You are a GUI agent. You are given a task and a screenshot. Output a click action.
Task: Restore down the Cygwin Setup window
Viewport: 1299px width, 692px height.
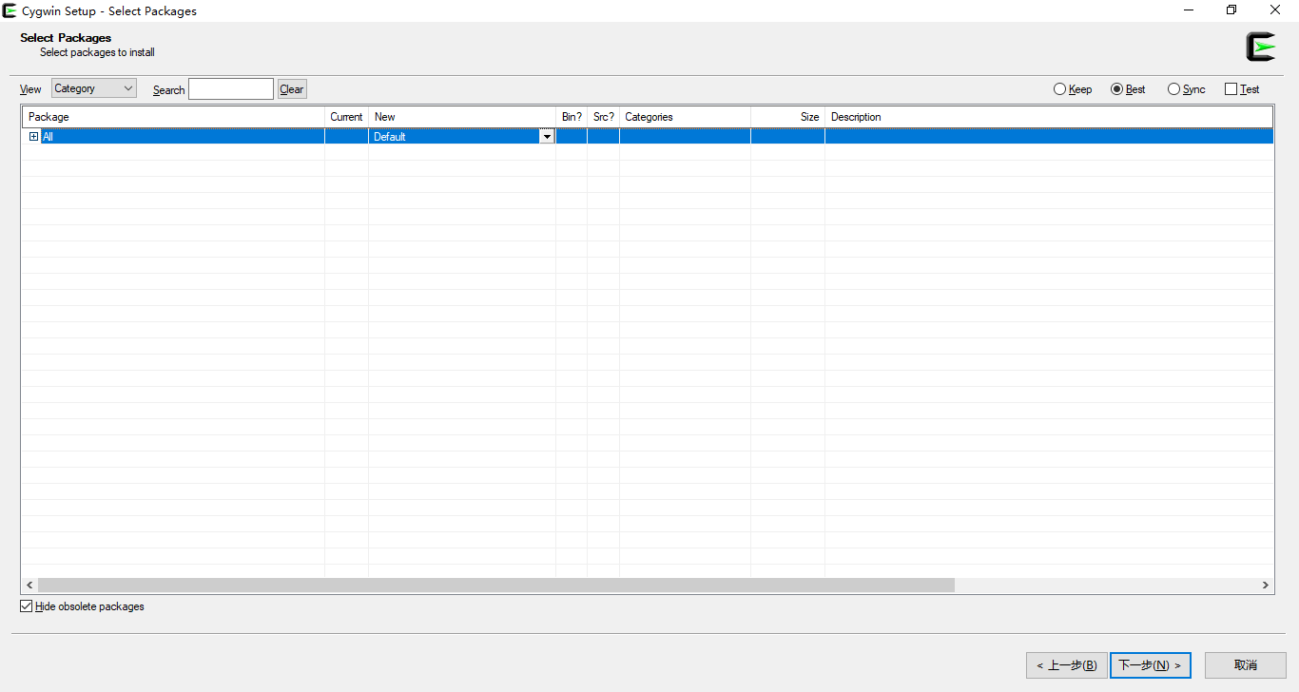(1231, 10)
